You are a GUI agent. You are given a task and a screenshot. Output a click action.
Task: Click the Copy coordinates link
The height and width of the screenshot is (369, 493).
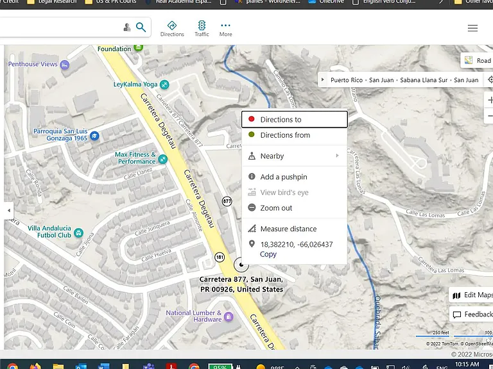point(268,254)
